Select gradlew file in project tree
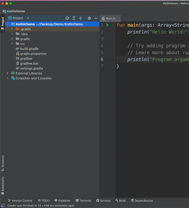 (26, 58)
